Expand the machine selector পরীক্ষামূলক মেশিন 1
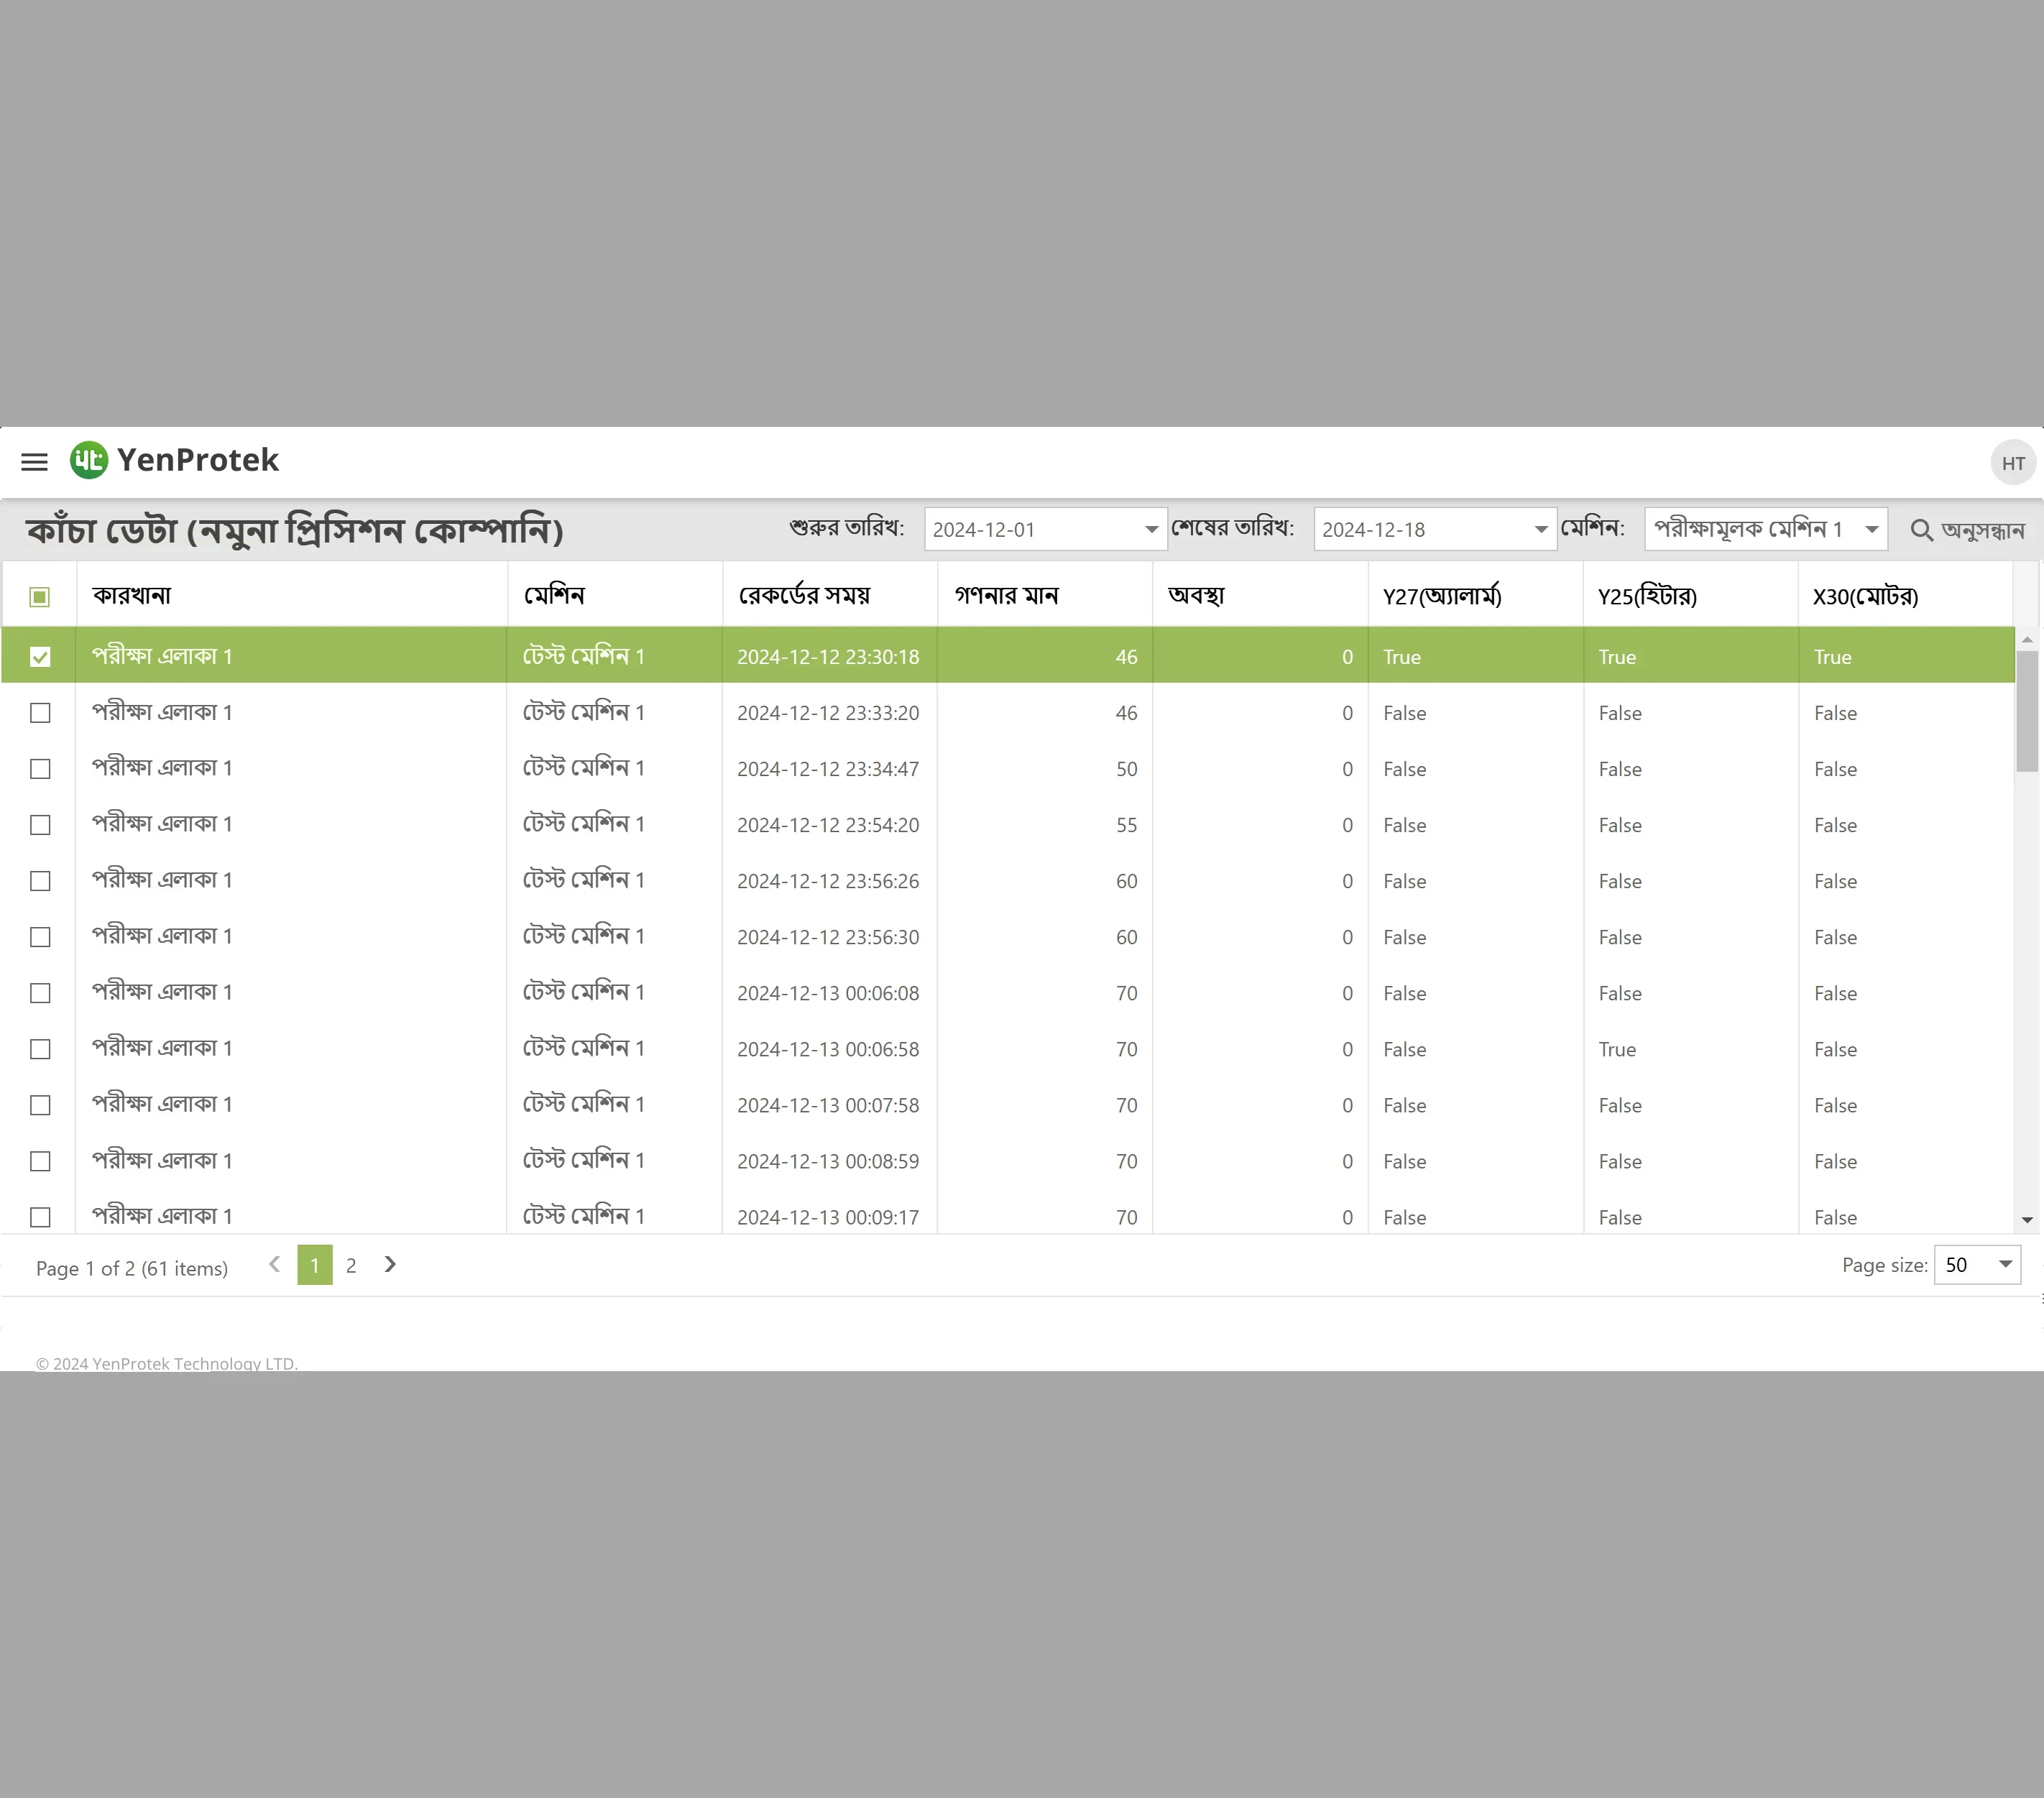The height and width of the screenshot is (1798, 2044). point(1872,529)
